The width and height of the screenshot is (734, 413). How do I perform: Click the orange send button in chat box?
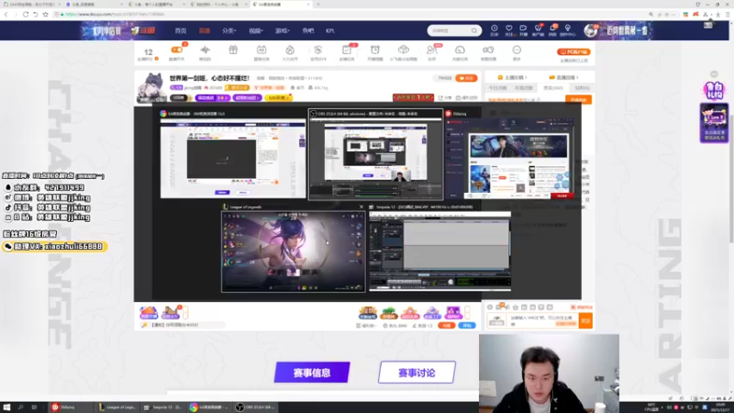pyautogui.click(x=585, y=320)
